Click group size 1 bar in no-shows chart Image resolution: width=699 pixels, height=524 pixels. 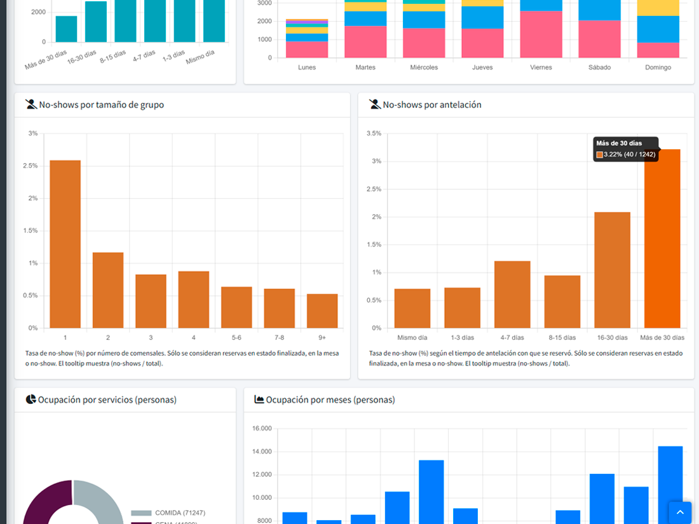(65, 244)
